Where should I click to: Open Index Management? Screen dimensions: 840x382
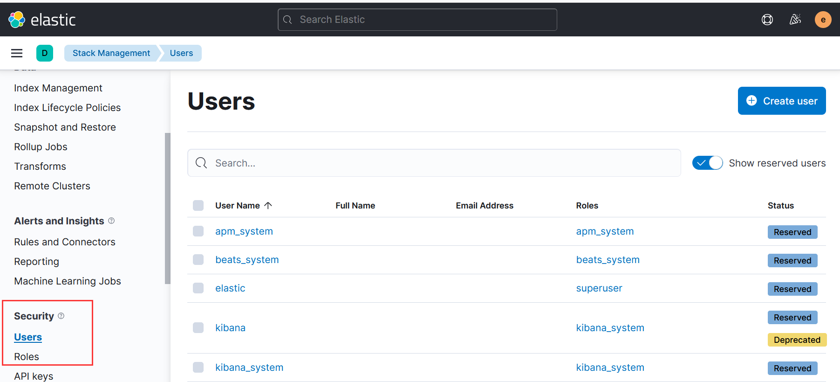point(58,88)
